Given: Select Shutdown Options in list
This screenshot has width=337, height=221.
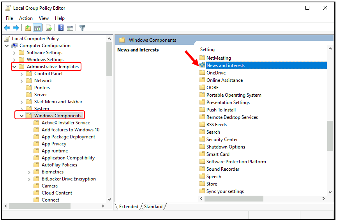Looking at the screenshot, I should pos(226,147).
